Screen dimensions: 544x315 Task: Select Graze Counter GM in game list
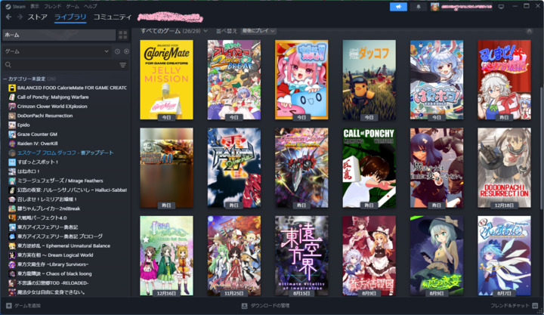33,134
